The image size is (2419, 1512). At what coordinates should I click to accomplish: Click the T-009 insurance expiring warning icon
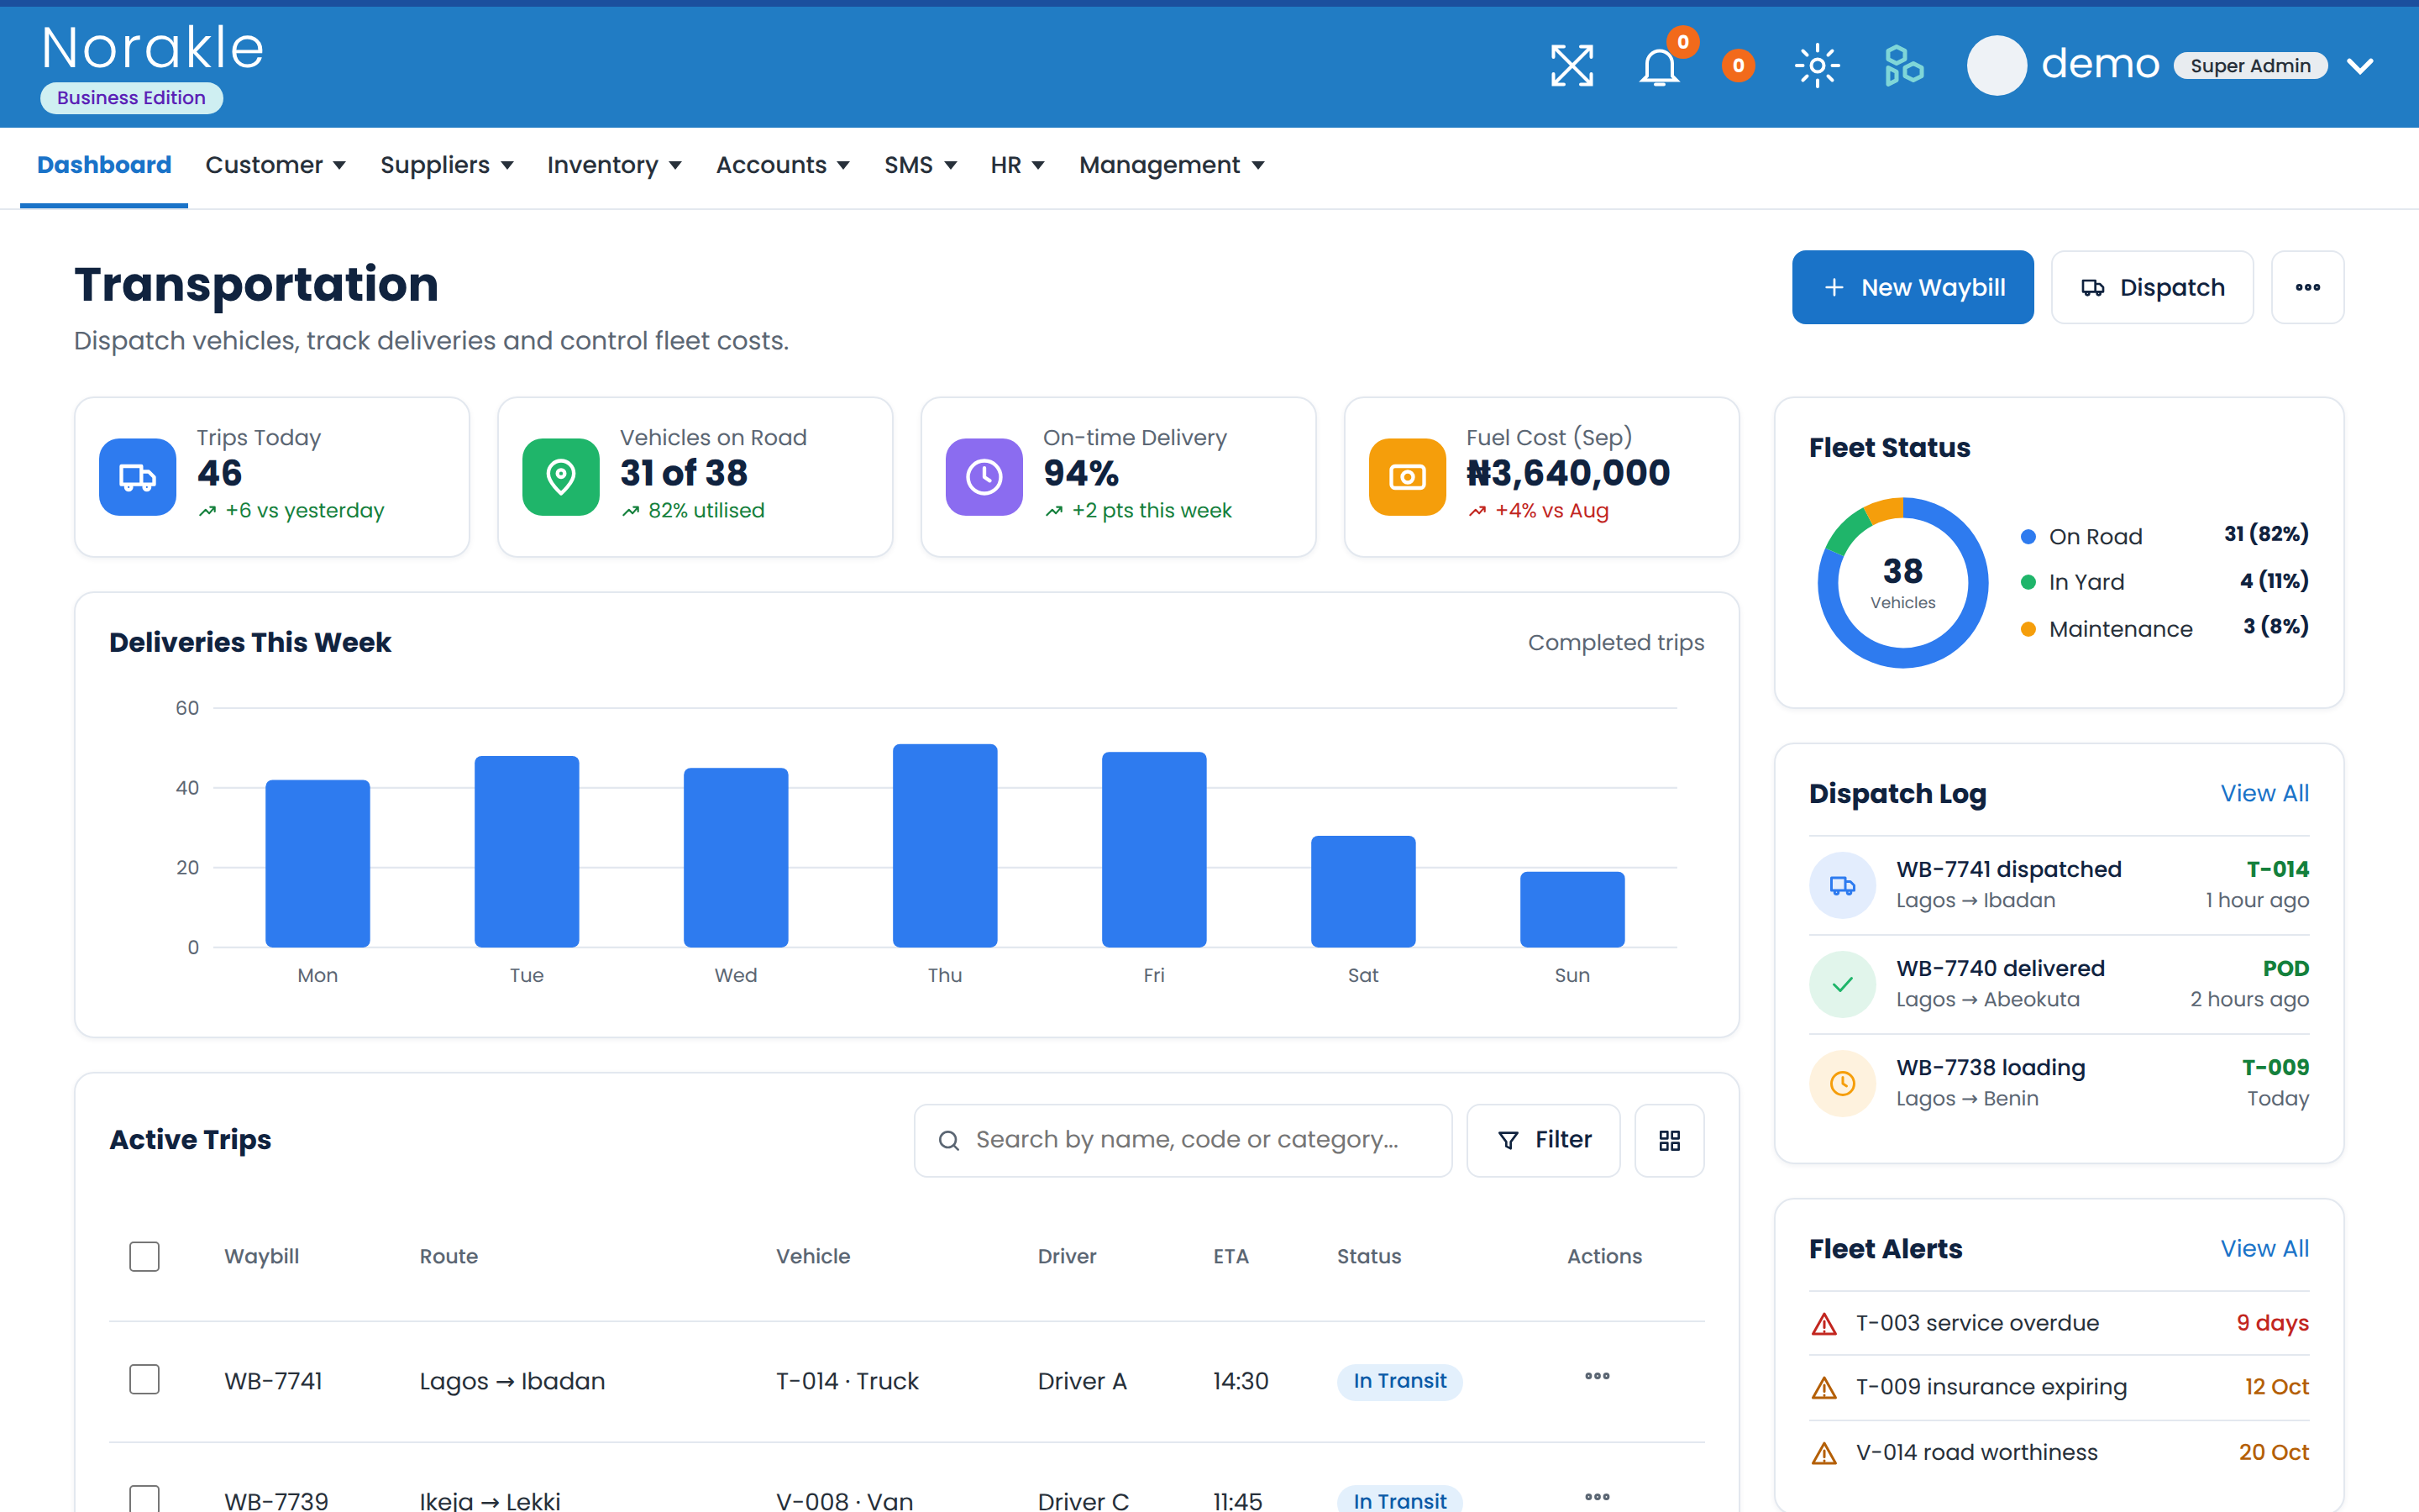pos(1824,1388)
